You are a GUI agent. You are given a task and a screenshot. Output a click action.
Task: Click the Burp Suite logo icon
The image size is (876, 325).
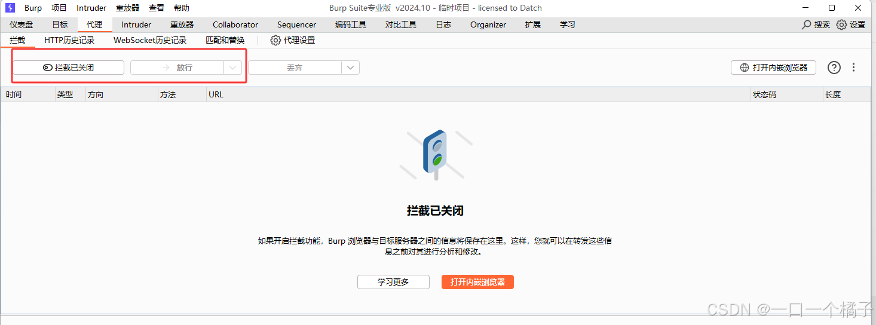[10, 8]
